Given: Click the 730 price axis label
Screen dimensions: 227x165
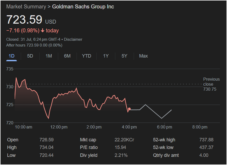Looking at the screenshot, I should tap(10, 87).
